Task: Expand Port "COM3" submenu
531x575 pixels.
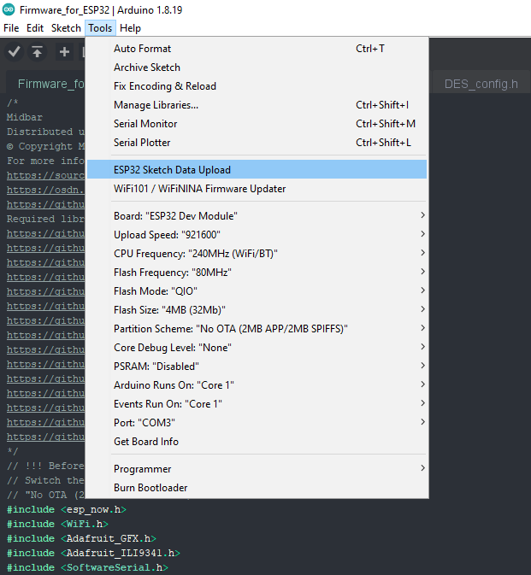Action: pyautogui.click(x=257, y=422)
